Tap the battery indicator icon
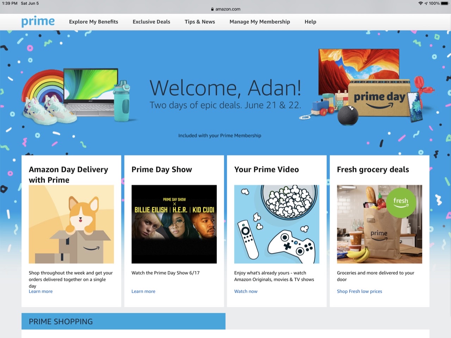451x338 pixels. pos(445,3)
